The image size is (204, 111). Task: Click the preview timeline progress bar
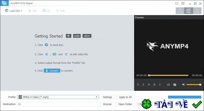169,75
